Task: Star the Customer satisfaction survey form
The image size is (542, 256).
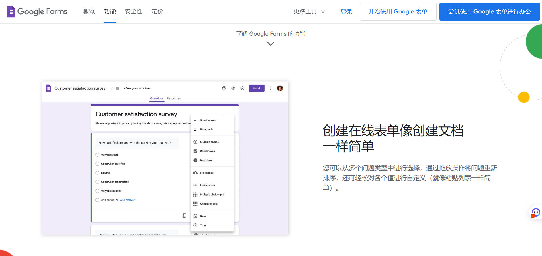Action: click(x=112, y=88)
